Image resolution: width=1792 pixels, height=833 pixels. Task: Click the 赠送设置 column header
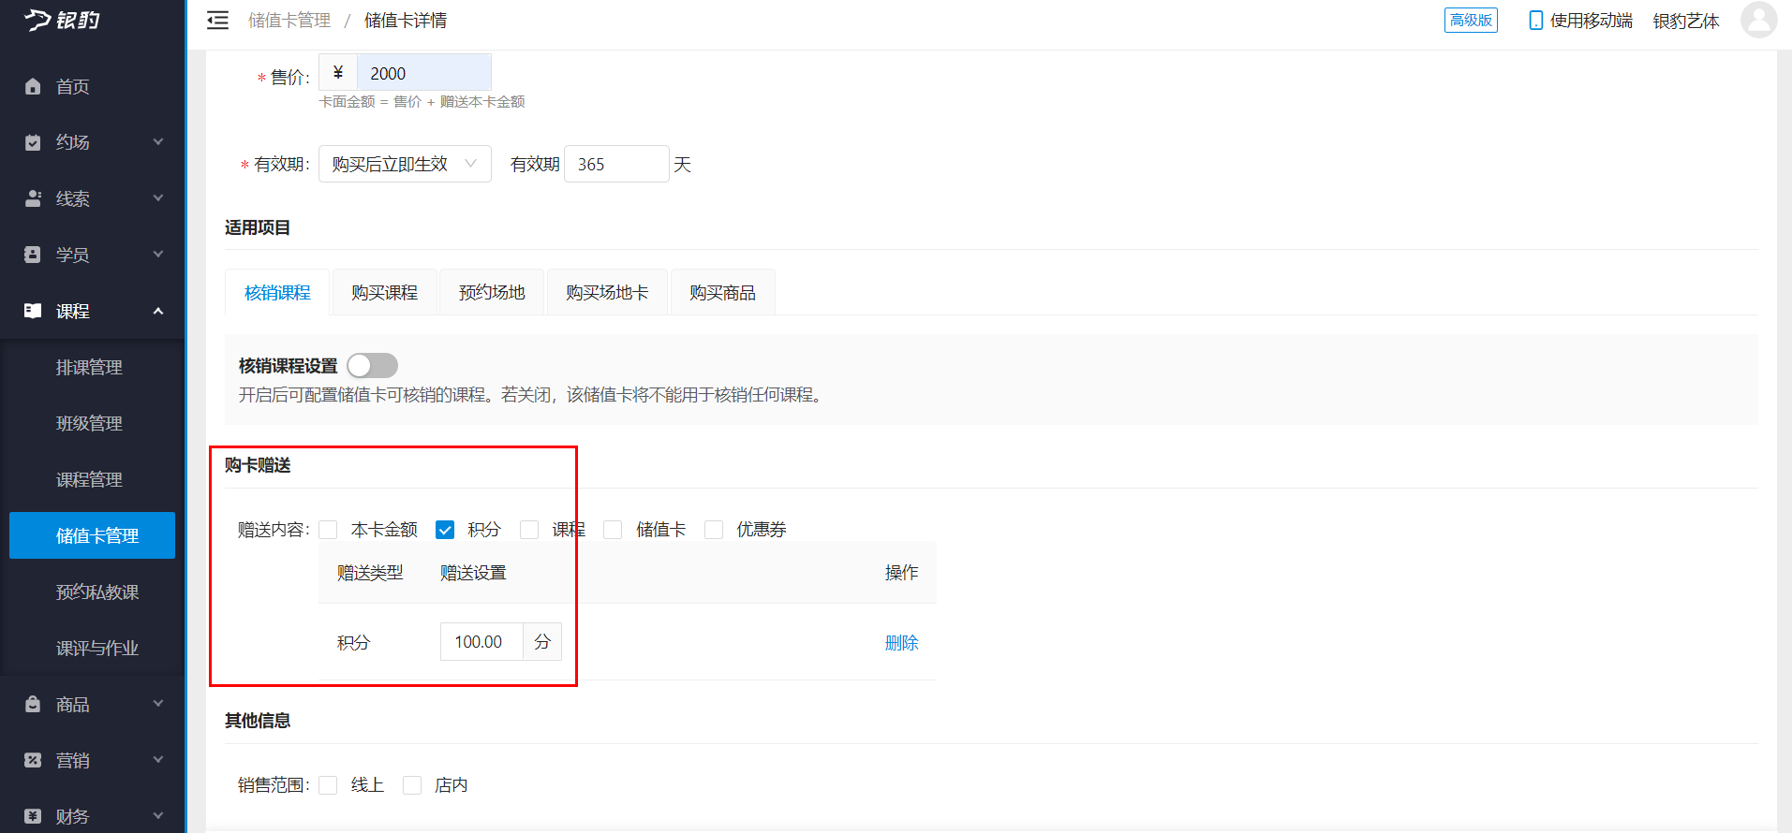[x=473, y=573]
